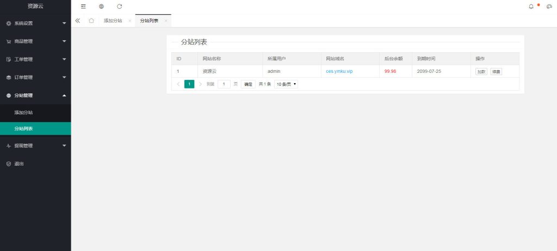Go to the home tab icon
Image resolution: width=557 pixels, height=251 pixels.
91,21
